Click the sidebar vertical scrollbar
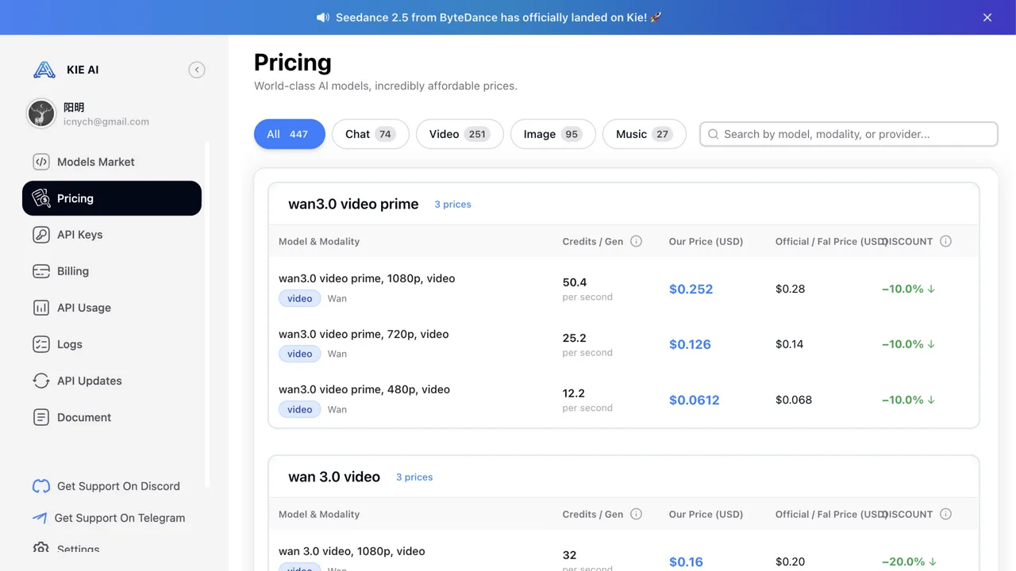Image resolution: width=1016 pixels, height=571 pixels. [x=207, y=313]
